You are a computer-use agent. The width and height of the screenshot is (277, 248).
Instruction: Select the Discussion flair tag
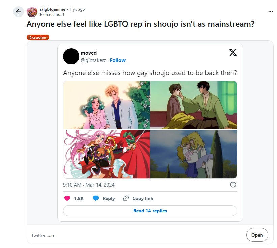pos(38,37)
